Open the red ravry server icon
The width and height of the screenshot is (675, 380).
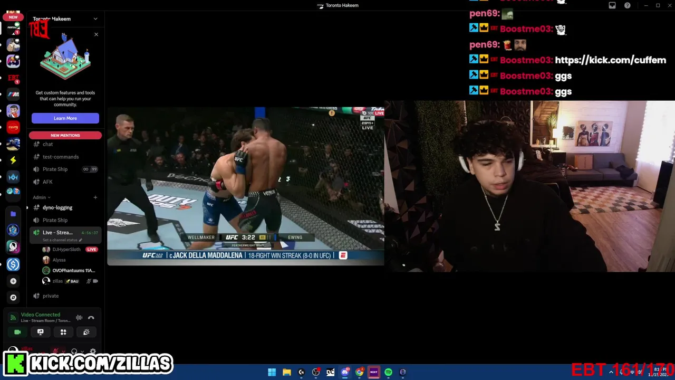[13, 127]
